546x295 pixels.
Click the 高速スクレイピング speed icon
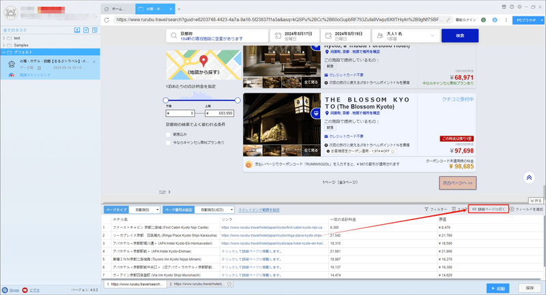(12, 75)
